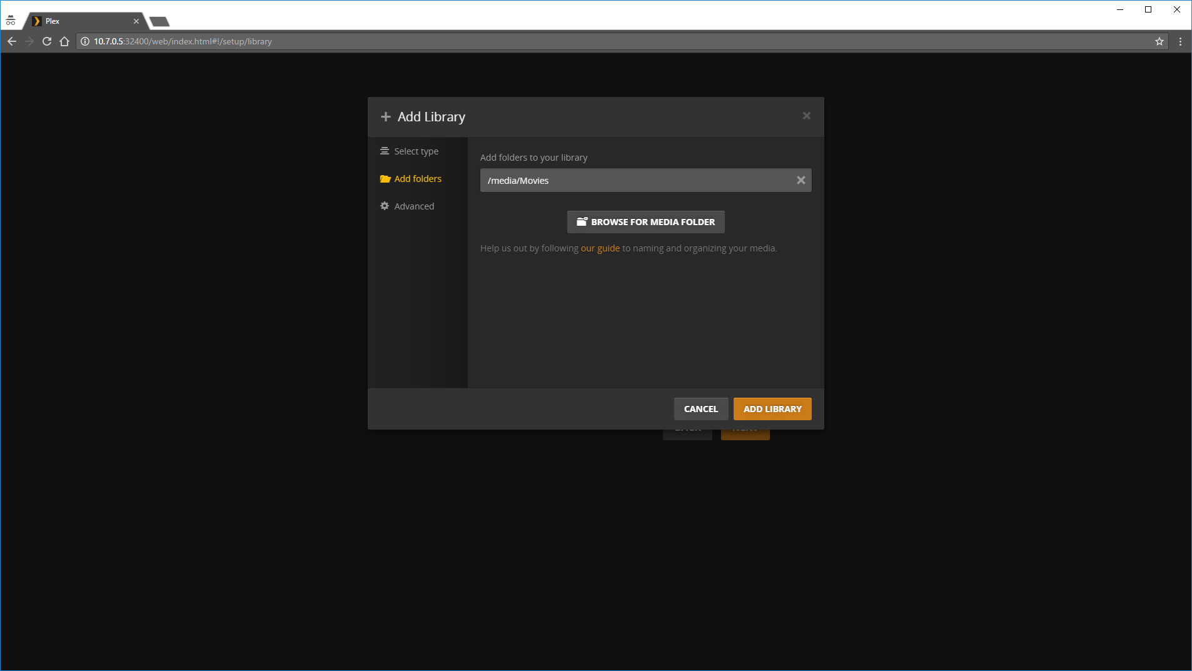The width and height of the screenshot is (1192, 671).
Task: Click the incognito icon in title bar
Action: [11, 21]
